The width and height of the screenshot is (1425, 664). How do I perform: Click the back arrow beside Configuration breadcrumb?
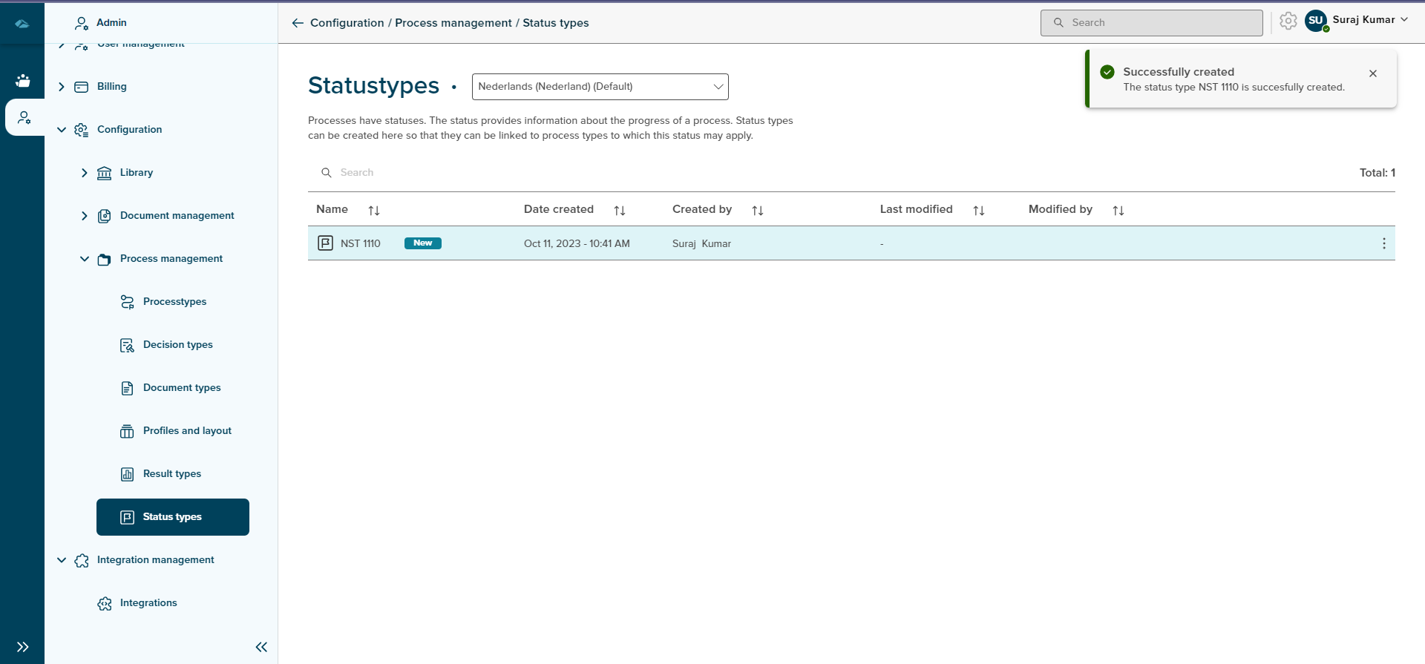[x=298, y=23]
